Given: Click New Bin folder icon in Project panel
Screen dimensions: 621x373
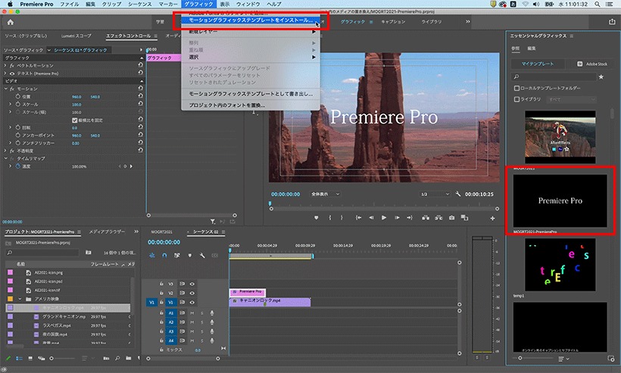Looking at the screenshot, I should tap(128, 359).
